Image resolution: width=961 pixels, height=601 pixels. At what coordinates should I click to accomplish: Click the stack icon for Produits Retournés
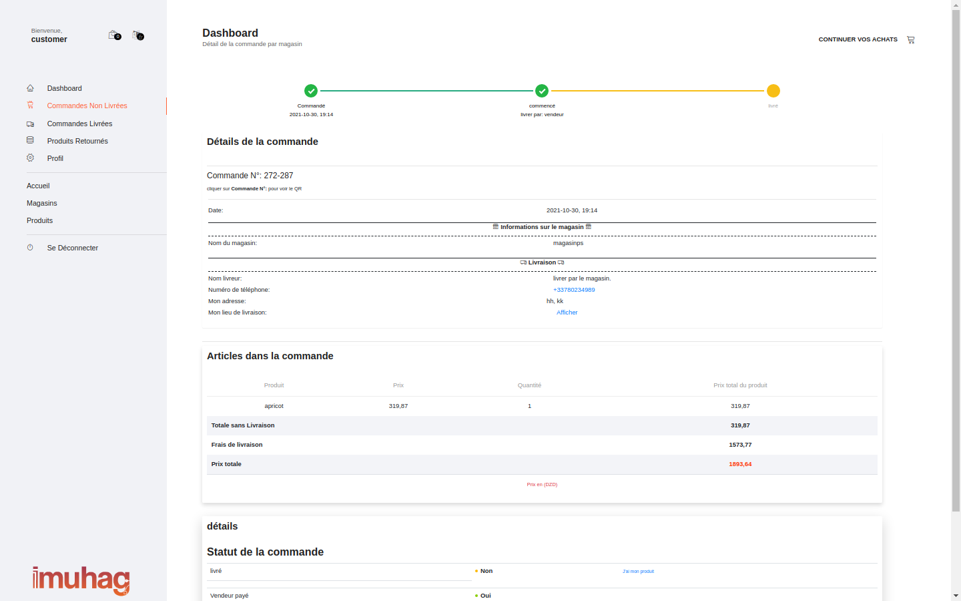(30, 141)
